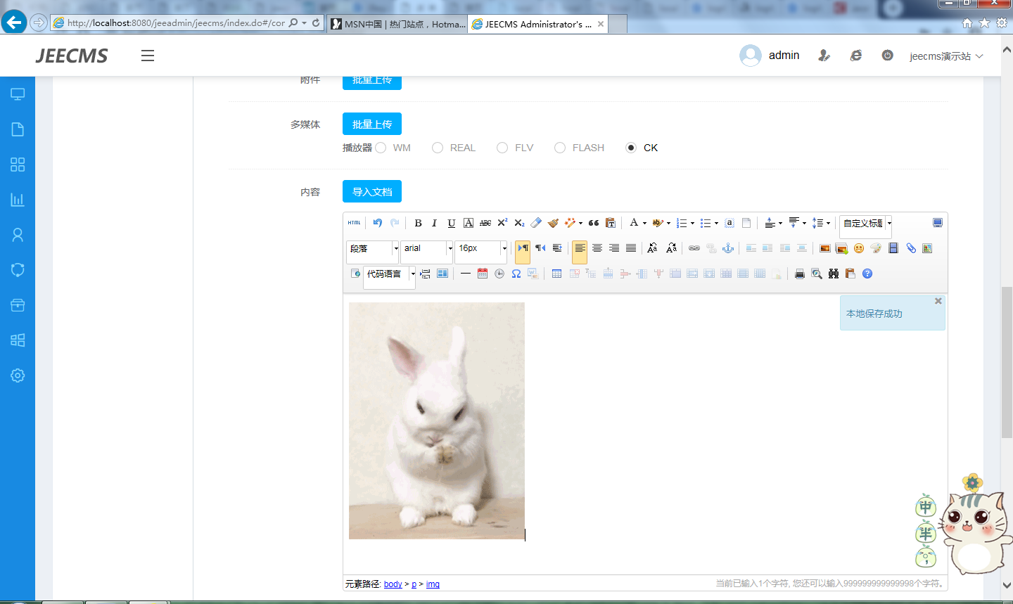Choose FLV as the player option

(502, 148)
